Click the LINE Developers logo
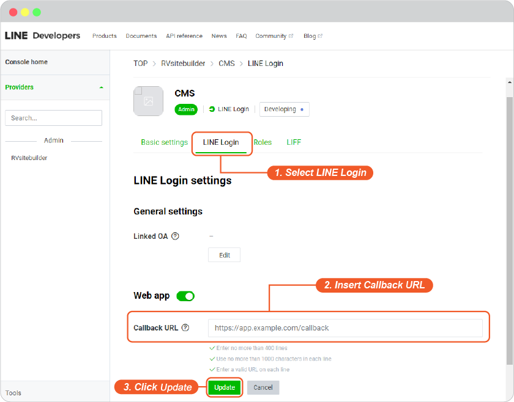Image resolution: width=514 pixels, height=402 pixels. click(42, 35)
